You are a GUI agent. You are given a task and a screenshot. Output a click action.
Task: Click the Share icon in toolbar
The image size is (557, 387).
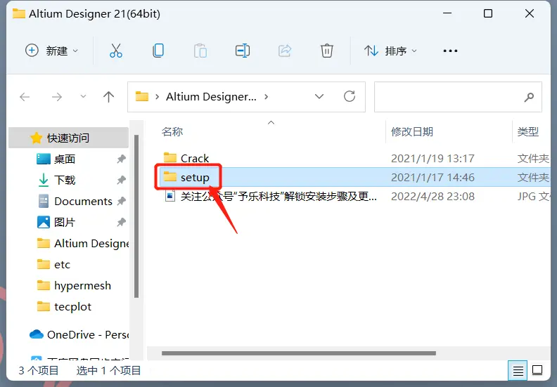click(x=285, y=51)
